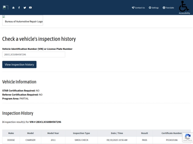Select the Model Year column header
The width and height of the screenshot is (193, 144).
pos(53,133)
